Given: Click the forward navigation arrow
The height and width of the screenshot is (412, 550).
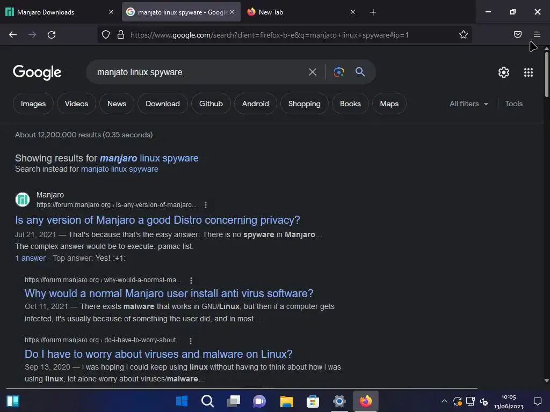Looking at the screenshot, I should pyautogui.click(x=32, y=35).
